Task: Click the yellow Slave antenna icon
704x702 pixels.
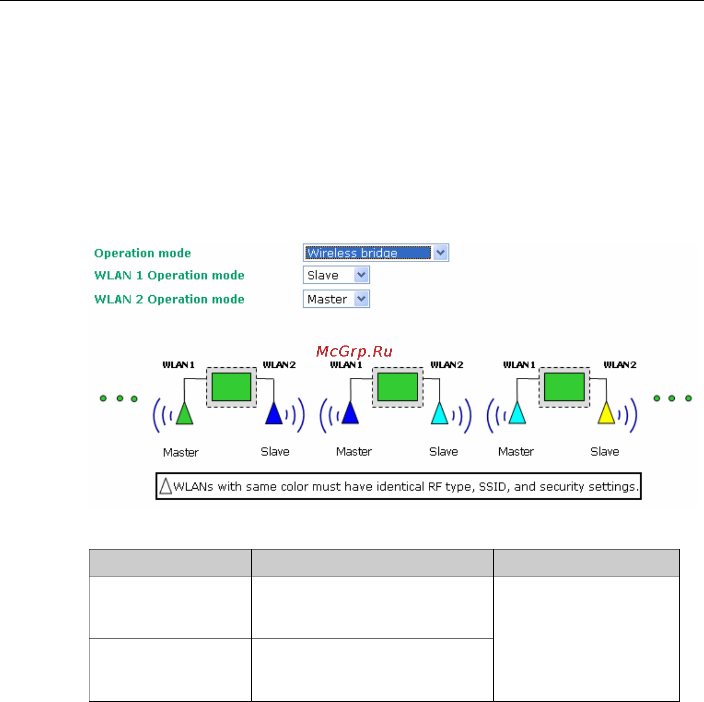Action: coord(606,412)
